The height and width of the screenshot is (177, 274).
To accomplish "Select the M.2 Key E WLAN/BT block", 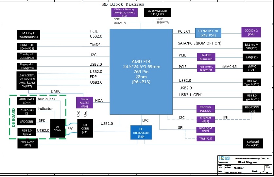I will tap(28, 35).
